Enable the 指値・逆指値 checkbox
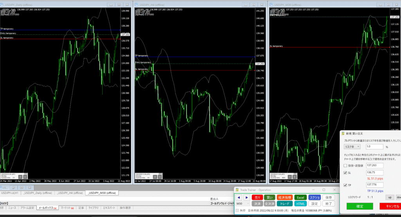 pyautogui.click(x=345, y=166)
